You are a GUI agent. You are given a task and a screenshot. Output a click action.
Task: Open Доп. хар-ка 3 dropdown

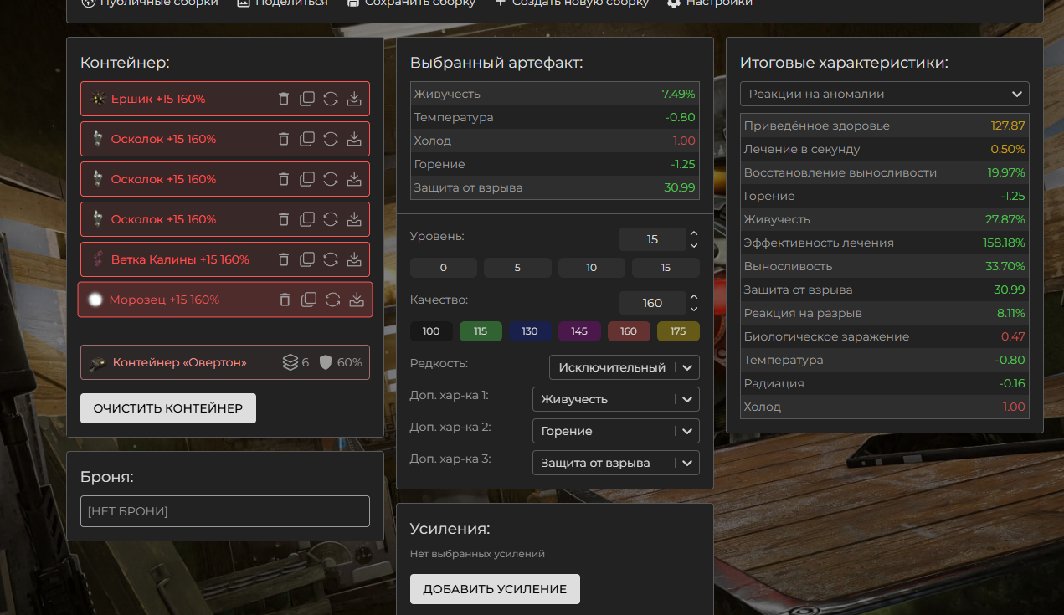point(616,463)
